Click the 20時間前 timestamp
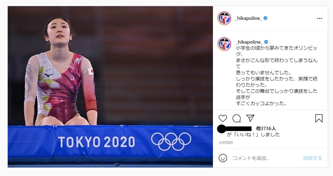This screenshot has height=176, width=333. (x=226, y=143)
